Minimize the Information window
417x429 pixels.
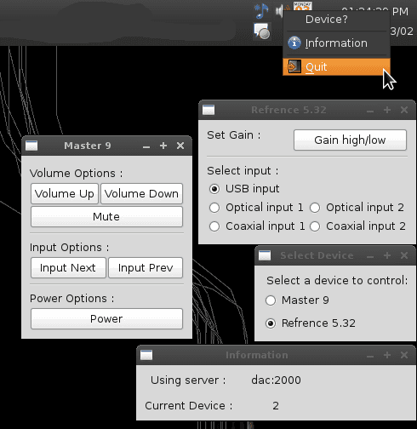point(370,356)
